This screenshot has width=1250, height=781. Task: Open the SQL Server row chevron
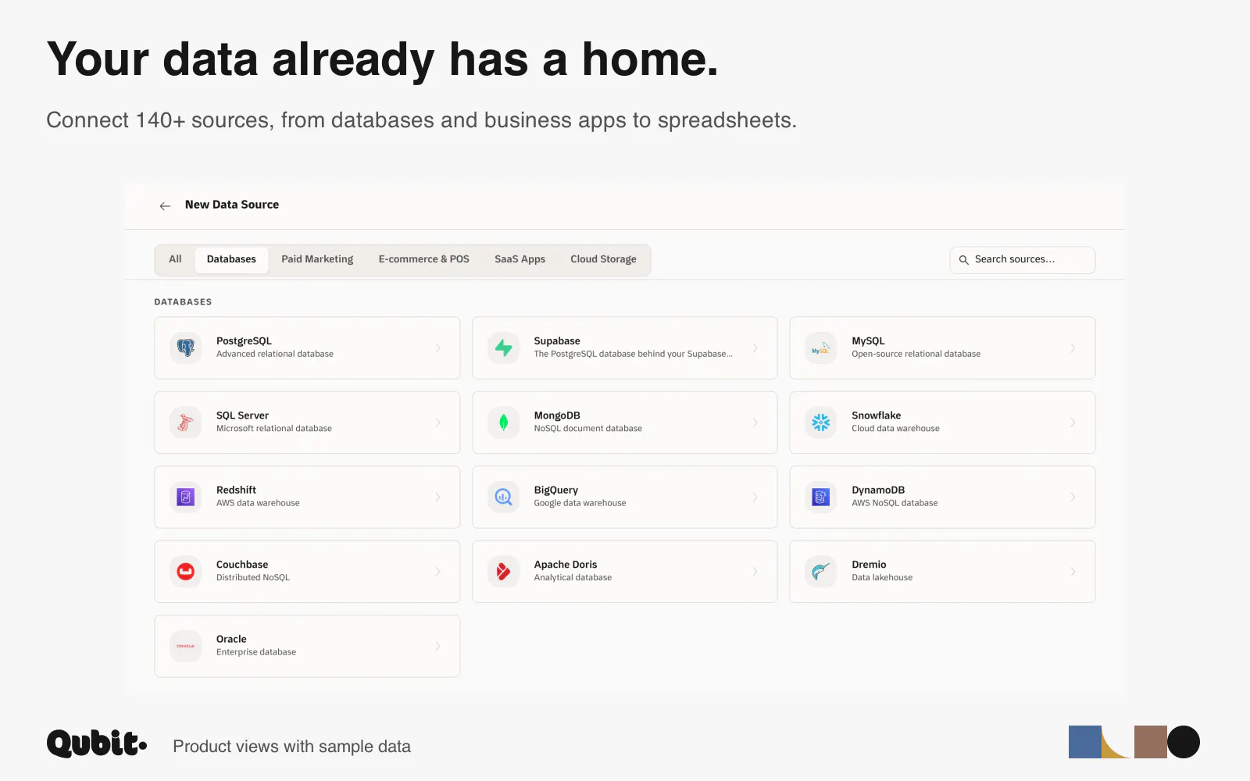click(x=437, y=423)
